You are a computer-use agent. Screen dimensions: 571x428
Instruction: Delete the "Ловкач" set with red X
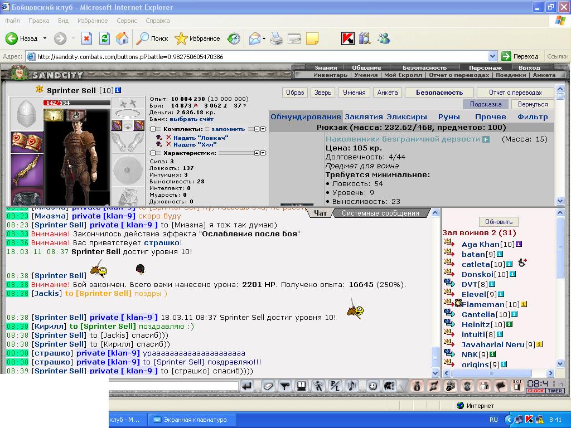click(x=168, y=138)
